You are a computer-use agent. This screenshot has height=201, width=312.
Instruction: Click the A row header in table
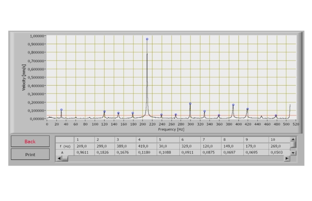tap(65, 152)
